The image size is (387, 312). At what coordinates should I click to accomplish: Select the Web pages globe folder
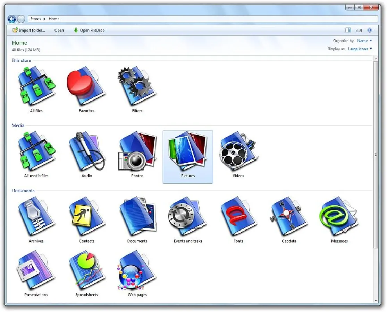pos(137,270)
